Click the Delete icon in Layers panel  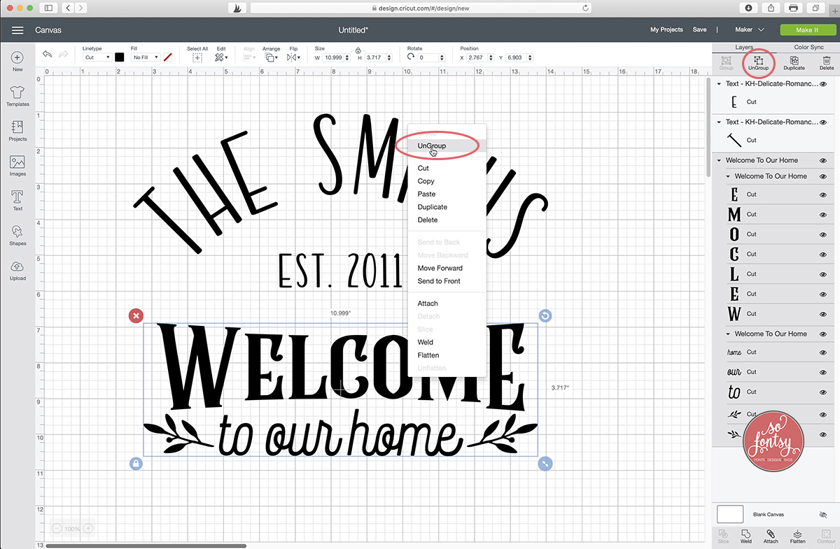[827, 64]
